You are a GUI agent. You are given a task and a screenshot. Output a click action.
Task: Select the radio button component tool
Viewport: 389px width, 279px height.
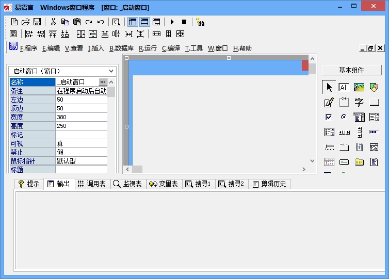(x=344, y=117)
